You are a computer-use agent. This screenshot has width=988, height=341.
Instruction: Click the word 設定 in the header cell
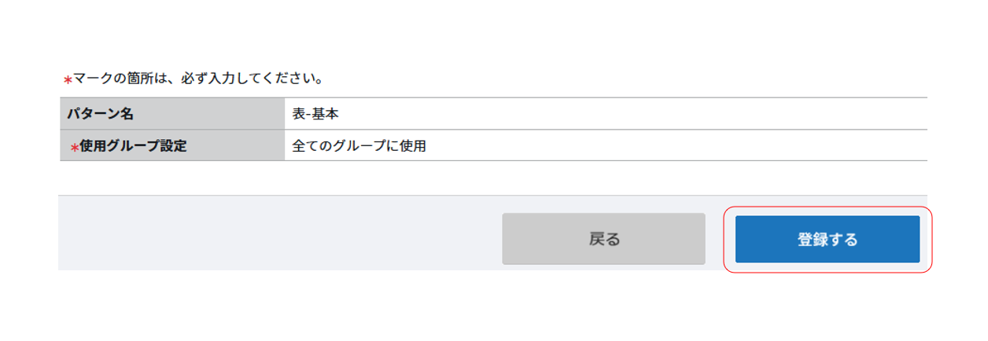click(173, 146)
